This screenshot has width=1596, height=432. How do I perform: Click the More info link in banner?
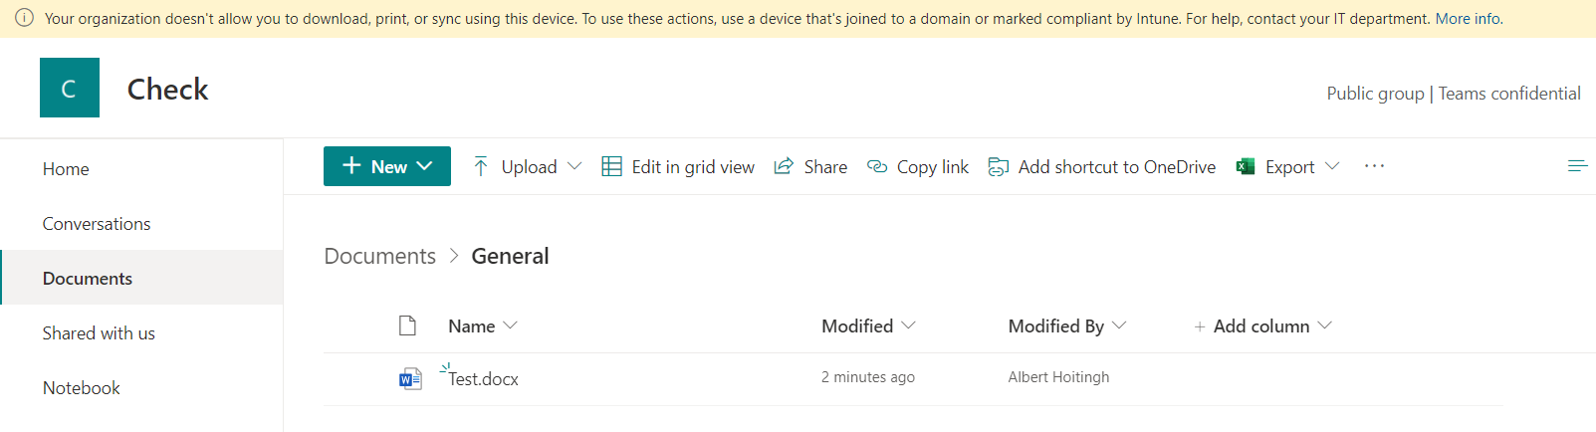(1469, 18)
